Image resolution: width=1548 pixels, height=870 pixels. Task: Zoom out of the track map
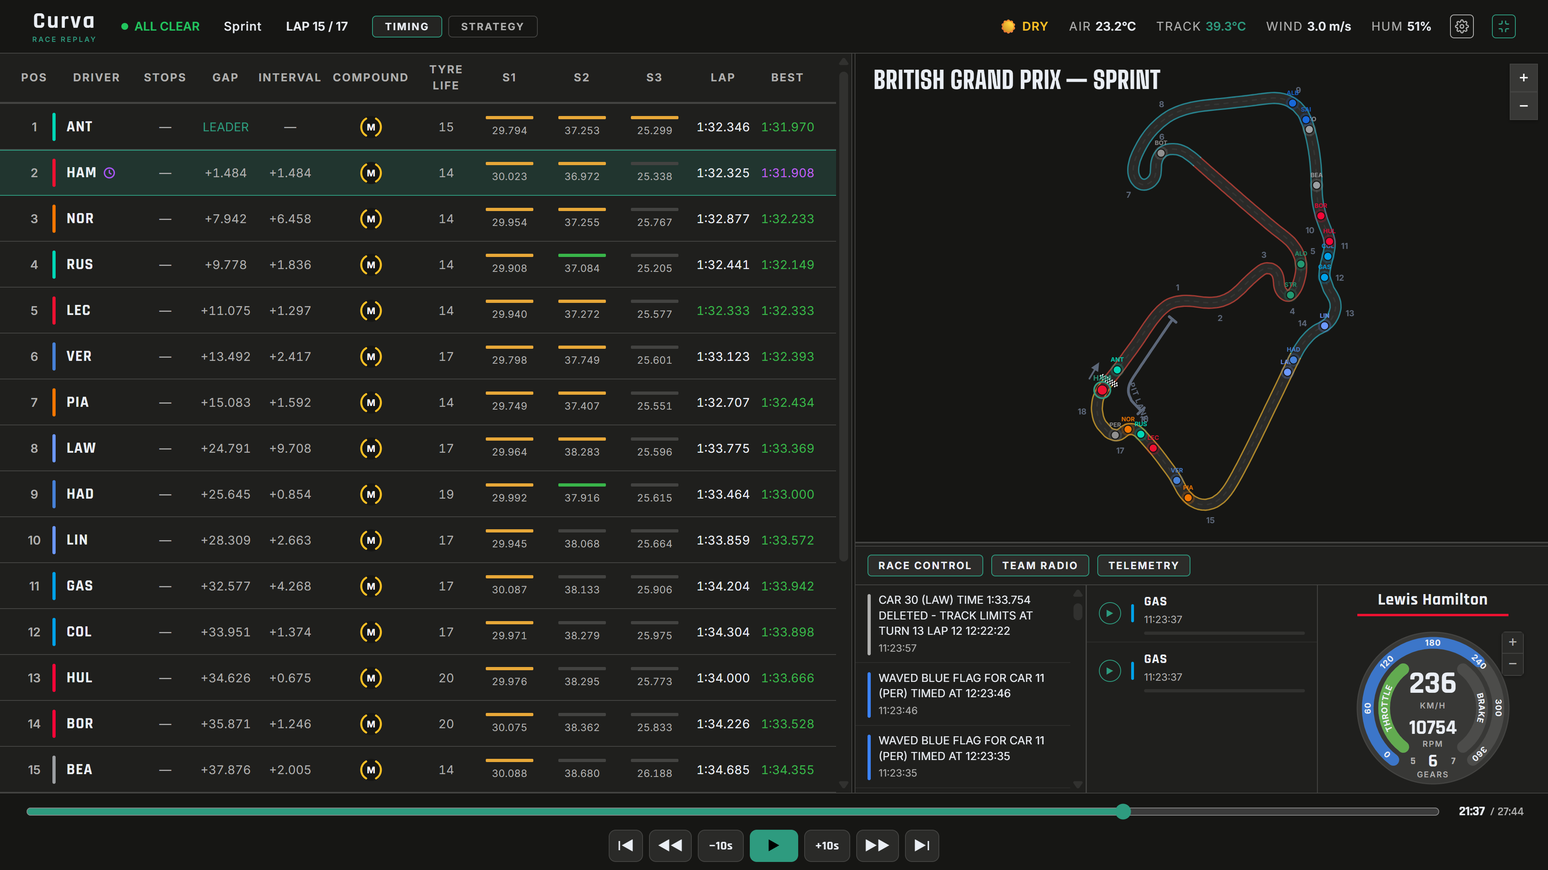click(1523, 106)
